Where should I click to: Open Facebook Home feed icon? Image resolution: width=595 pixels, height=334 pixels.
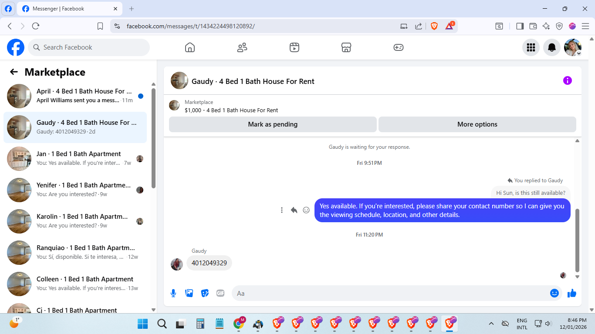(190, 47)
